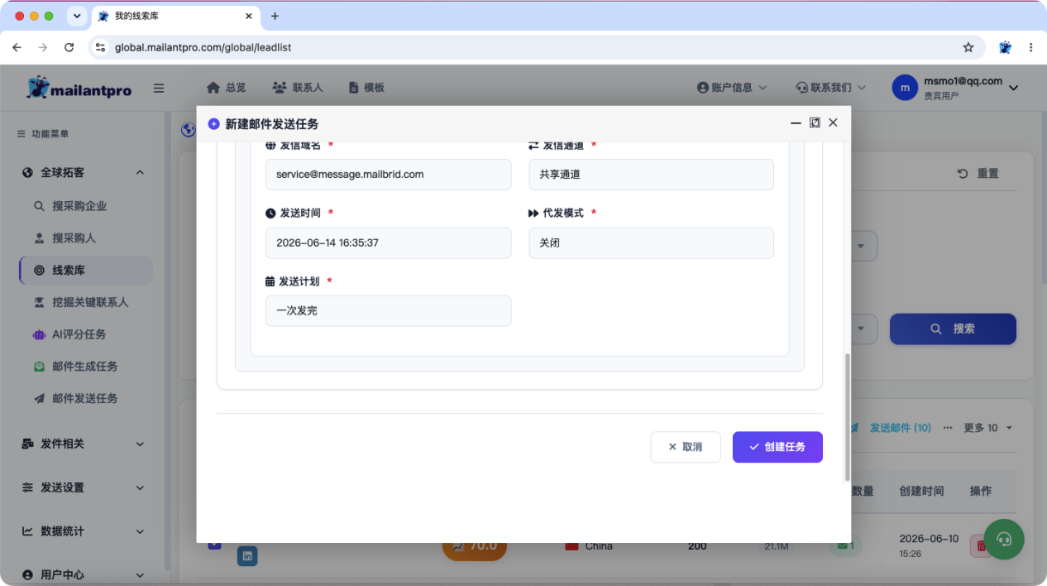This screenshot has width=1047, height=586.
Task: Close the 新建邮件发送任务 dialog
Action: (x=833, y=122)
